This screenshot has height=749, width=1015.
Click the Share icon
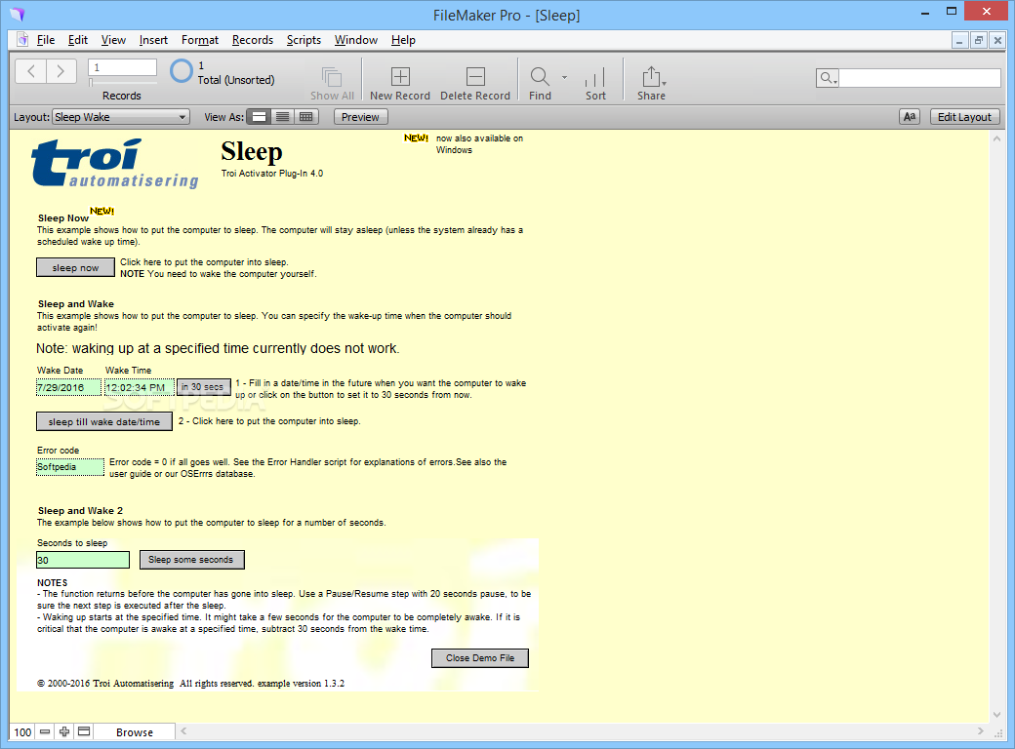(x=651, y=77)
